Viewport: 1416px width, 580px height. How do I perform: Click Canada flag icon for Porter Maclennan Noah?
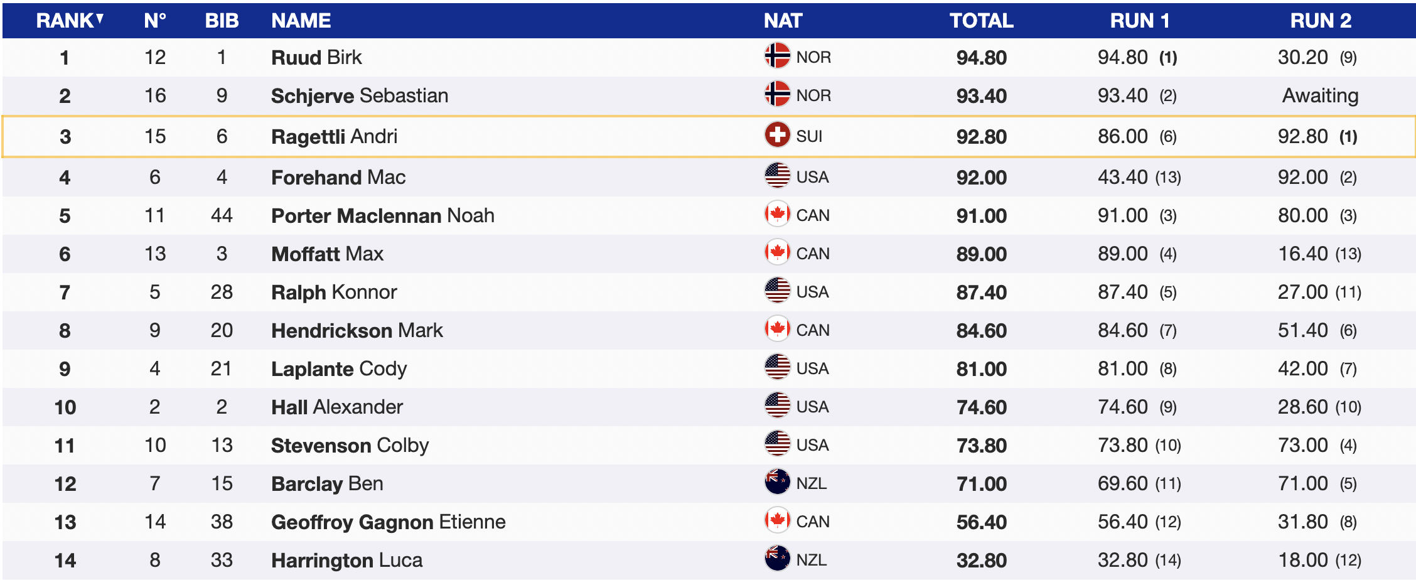[777, 214]
